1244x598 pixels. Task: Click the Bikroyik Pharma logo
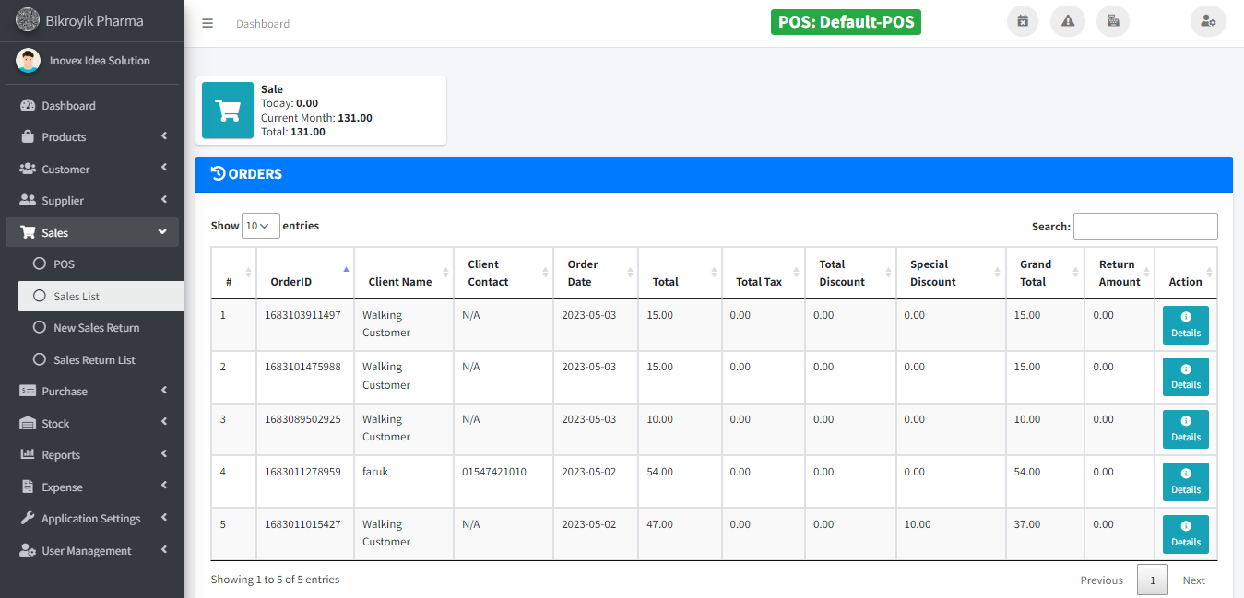pos(28,20)
